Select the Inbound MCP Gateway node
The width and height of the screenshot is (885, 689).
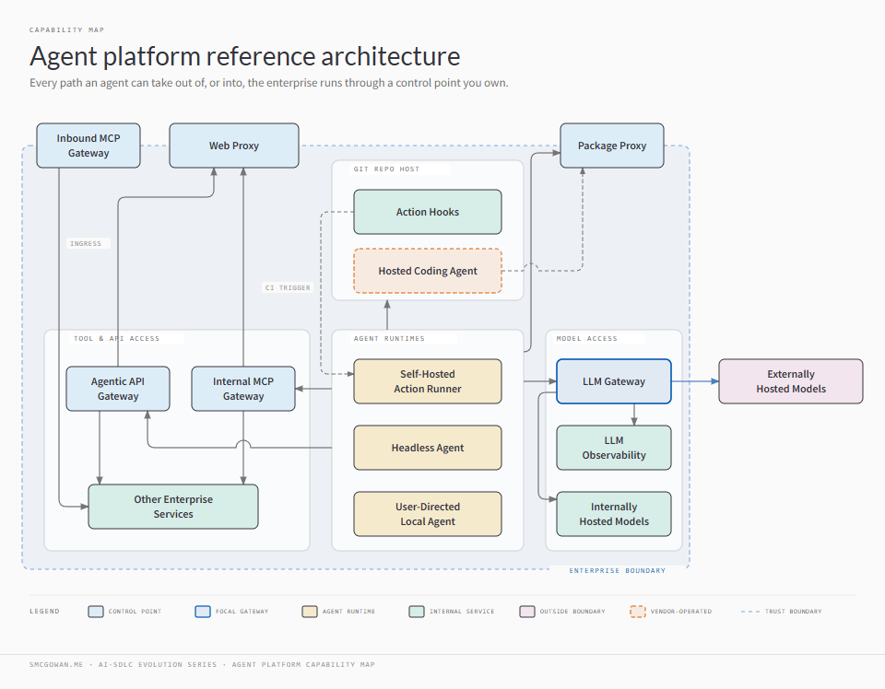(x=88, y=146)
